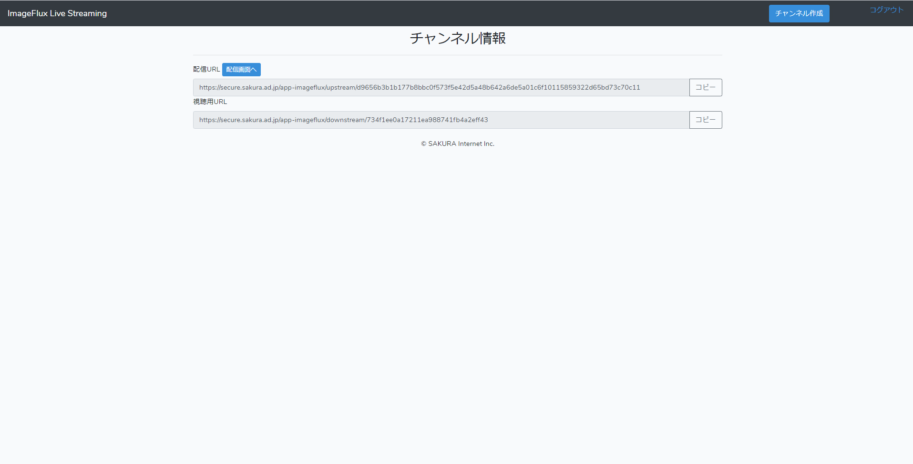Image resolution: width=913 pixels, height=464 pixels.
Task: Click the チャンネル作成 button in the header
Action: click(x=799, y=13)
